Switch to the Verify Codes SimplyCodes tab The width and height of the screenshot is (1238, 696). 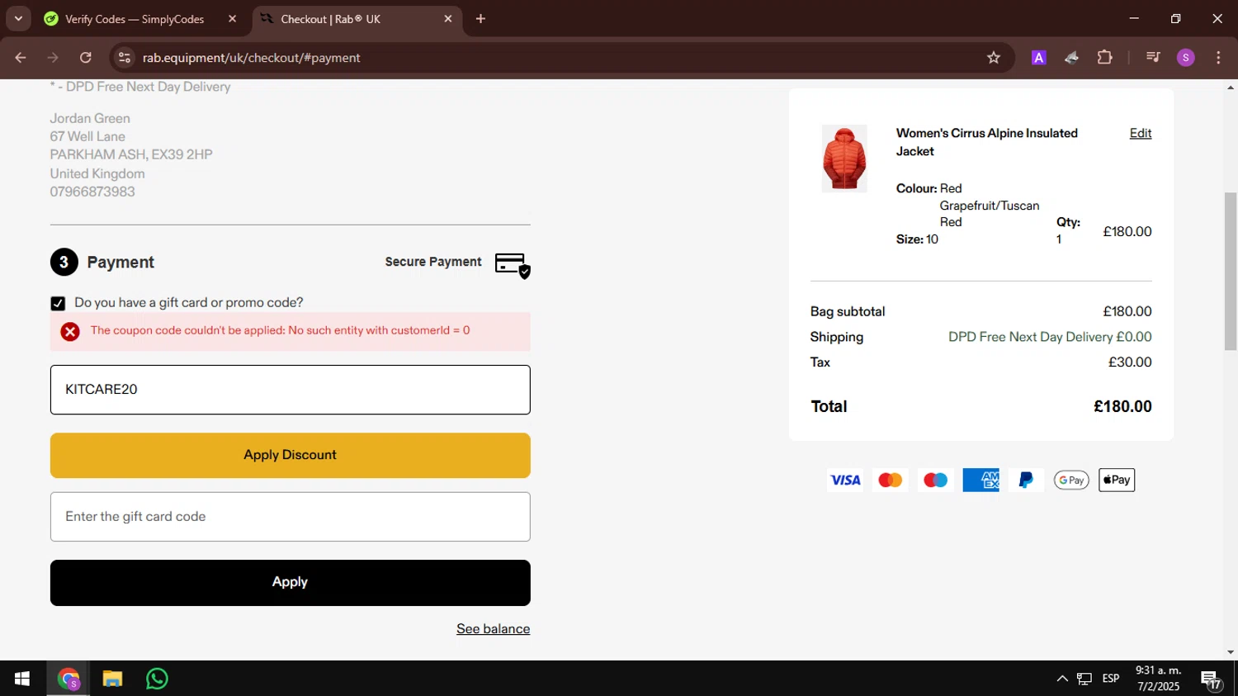[134, 19]
